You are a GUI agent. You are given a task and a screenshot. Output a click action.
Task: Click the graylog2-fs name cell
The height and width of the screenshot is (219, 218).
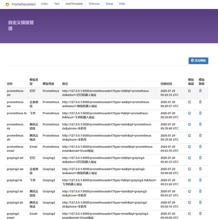pos(15,180)
